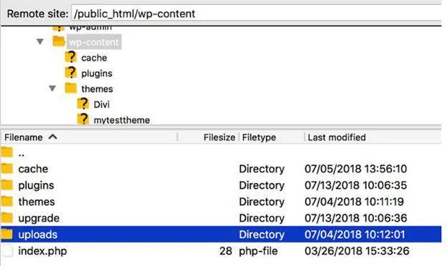Click the index.php file icon
447x266 pixels.
click(x=7, y=251)
